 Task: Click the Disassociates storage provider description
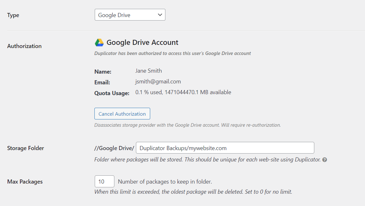(x=187, y=125)
